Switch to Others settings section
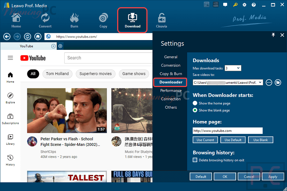 click(171, 107)
